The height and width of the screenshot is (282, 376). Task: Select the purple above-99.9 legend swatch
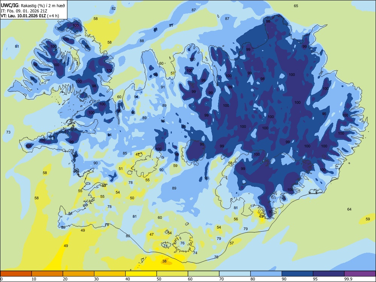click(x=360, y=274)
